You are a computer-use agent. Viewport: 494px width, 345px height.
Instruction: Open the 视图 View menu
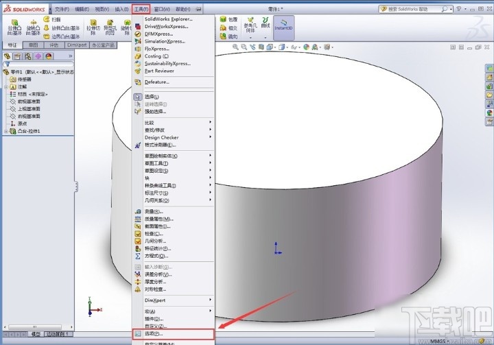pyautogui.click(x=102, y=9)
